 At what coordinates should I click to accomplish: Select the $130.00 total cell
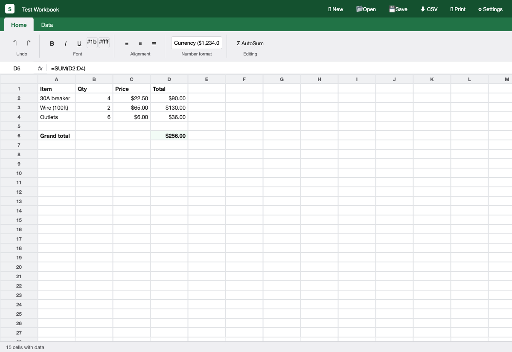tap(169, 108)
